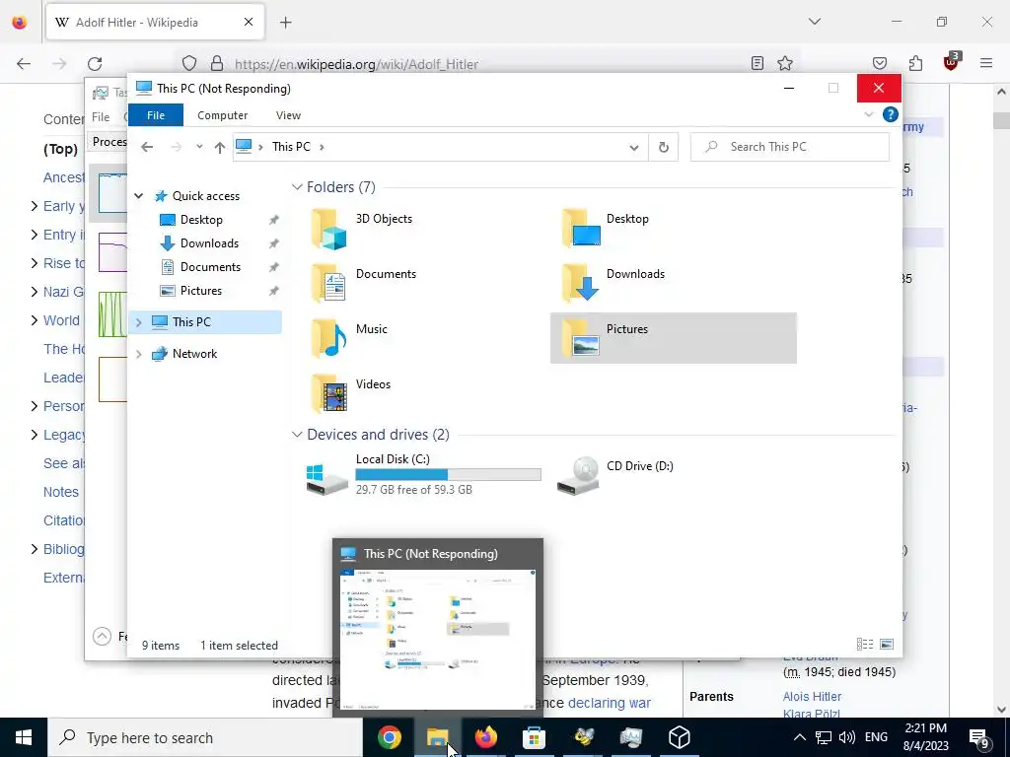Open the Computer ribbon tab

(x=222, y=115)
